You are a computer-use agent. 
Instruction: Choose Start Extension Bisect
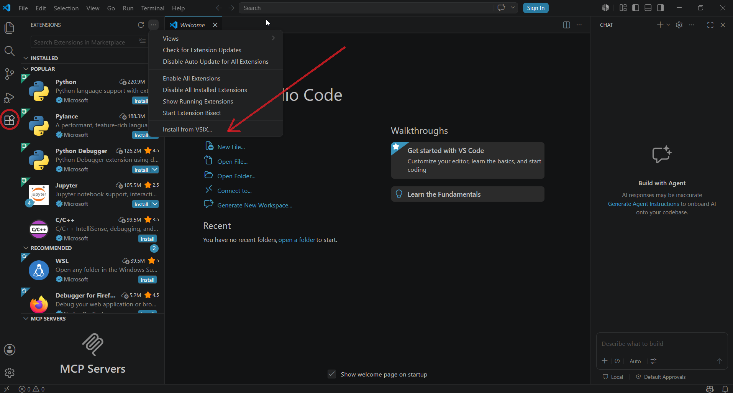[216, 113]
